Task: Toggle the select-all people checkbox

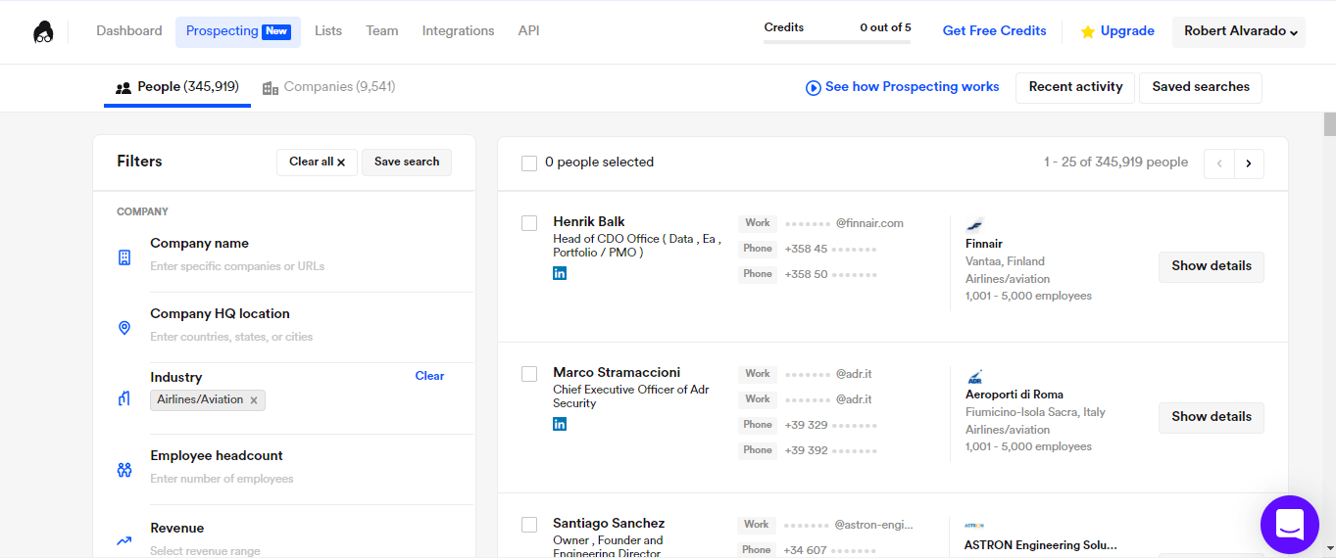Action: click(x=529, y=163)
